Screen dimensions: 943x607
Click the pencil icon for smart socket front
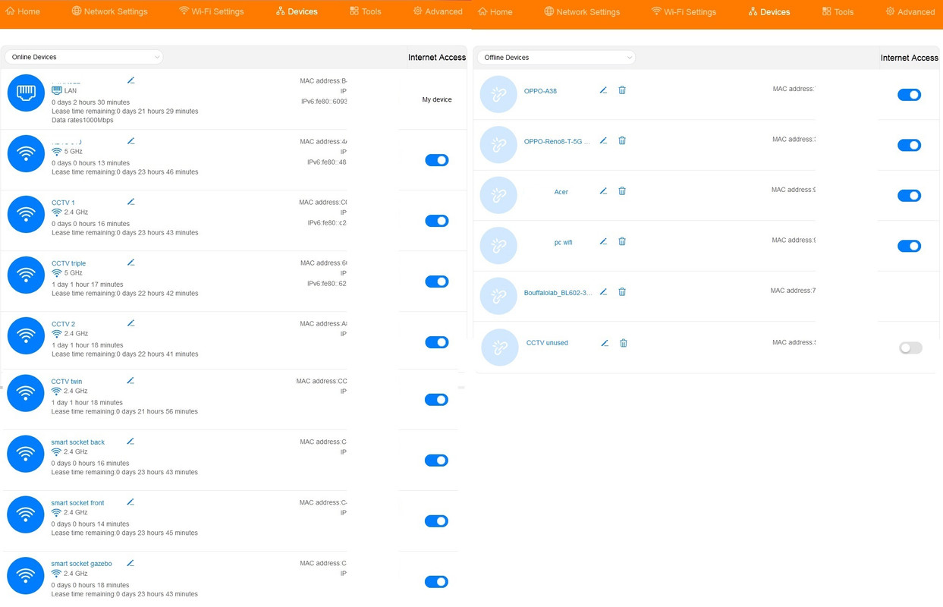pos(130,502)
